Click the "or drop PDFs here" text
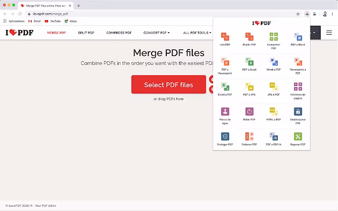The image size is (338, 211). tap(168, 99)
